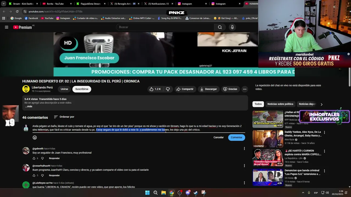Submit comment with Comentar button

tap(236, 137)
